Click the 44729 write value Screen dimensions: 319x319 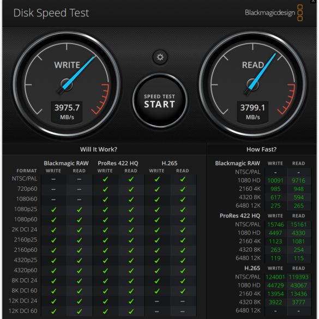(x=275, y=285)
